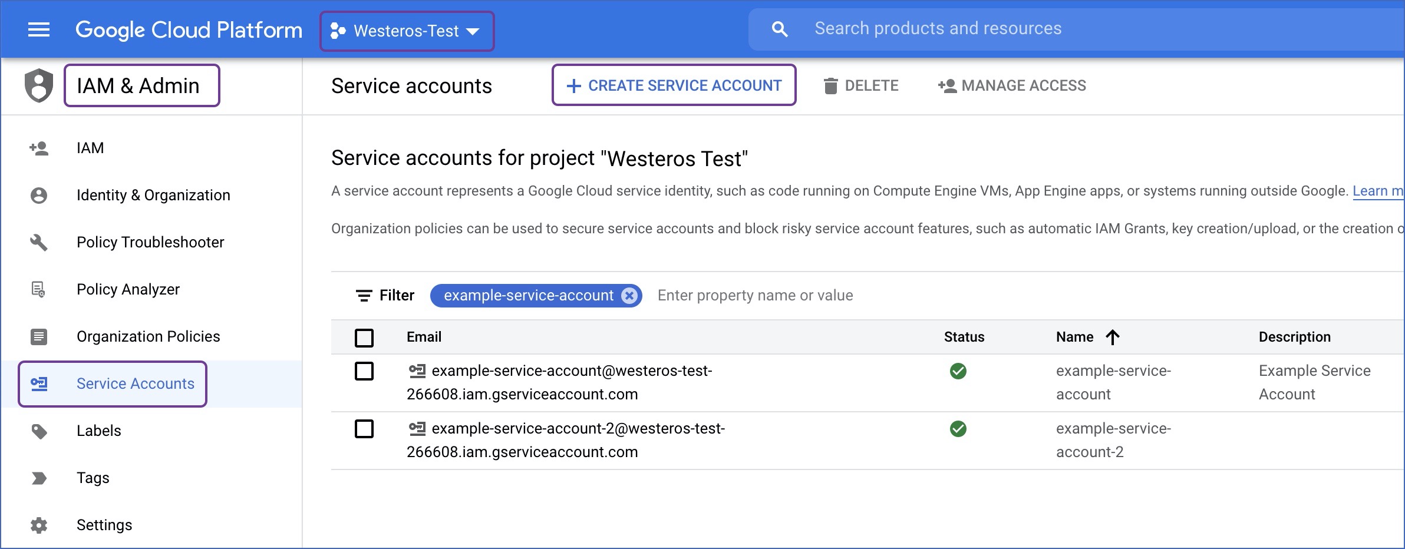1405x549 pixels.
Task: Click the search magnifier icon
Action: pyautogui.click(x=780, y=29)
